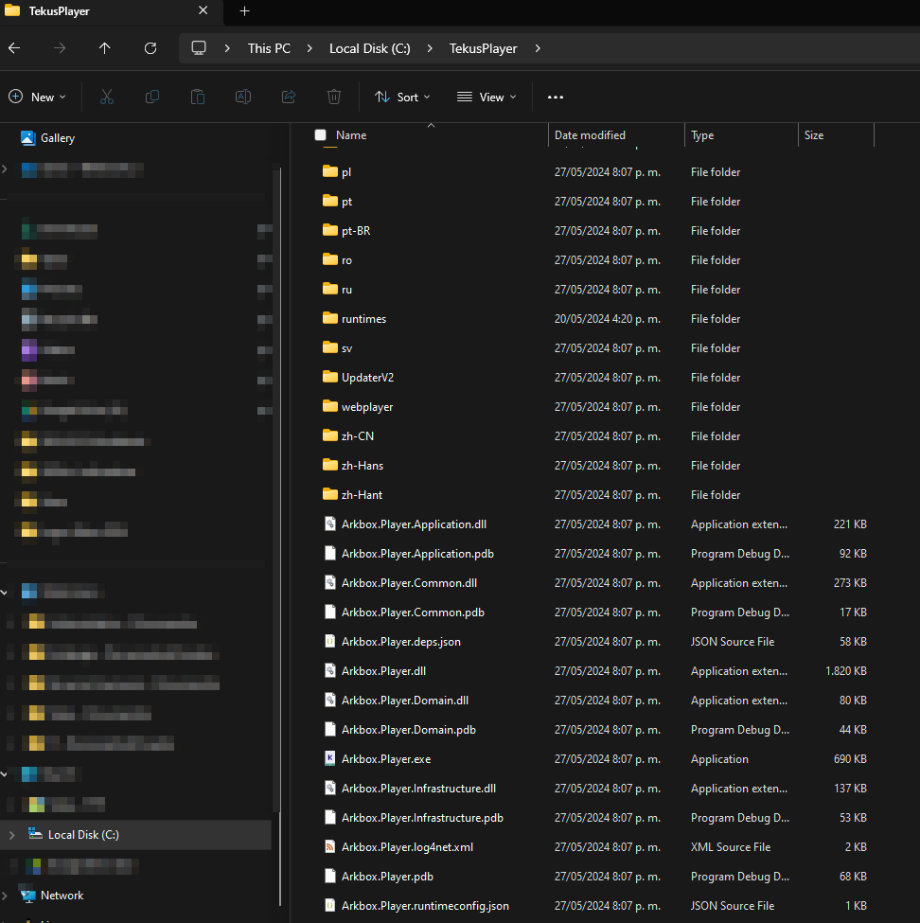This screenshot has height=923, width=920.
Task: Click the Cut scissors icon in toolbar
Action: coord(106,97)
